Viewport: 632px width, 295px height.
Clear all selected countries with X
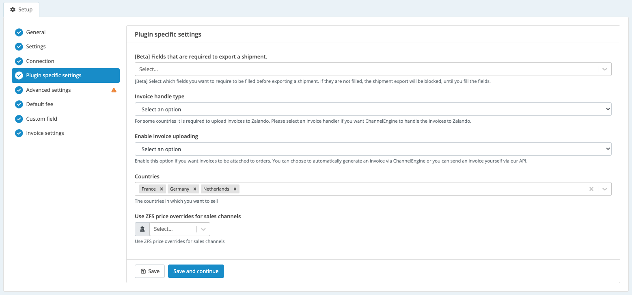click(x=591, y=189)
